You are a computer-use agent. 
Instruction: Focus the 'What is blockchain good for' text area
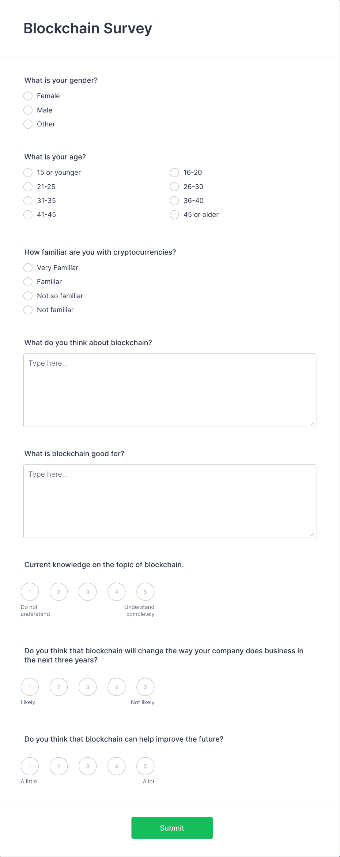click(x=170, y=501)
